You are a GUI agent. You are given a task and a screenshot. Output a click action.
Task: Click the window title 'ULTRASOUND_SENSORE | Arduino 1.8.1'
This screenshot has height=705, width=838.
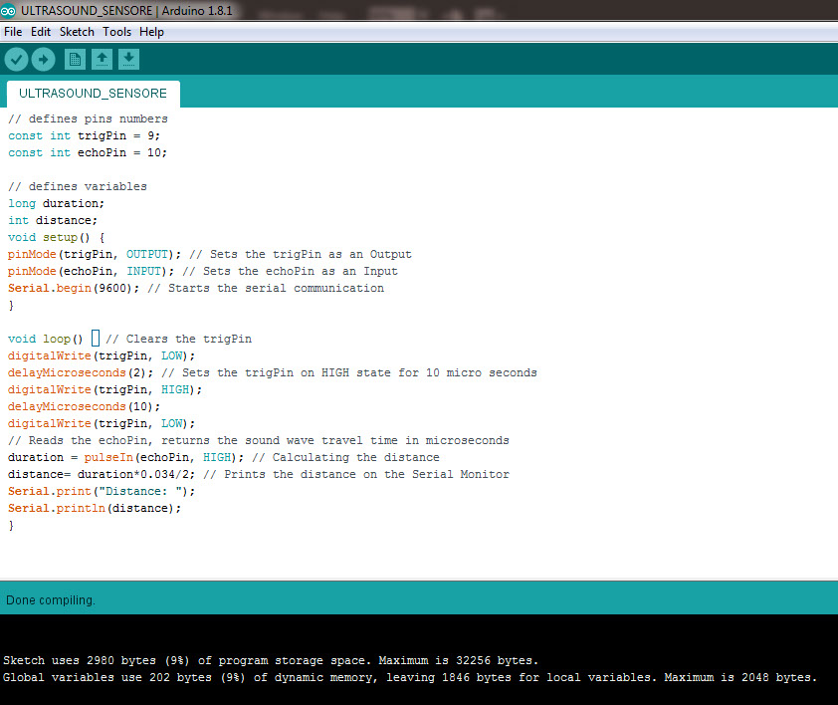pyautogui.click(x=126, y=11)
